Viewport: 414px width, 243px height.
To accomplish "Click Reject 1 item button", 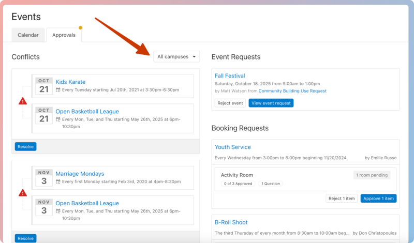I will [x=342, y=198].
